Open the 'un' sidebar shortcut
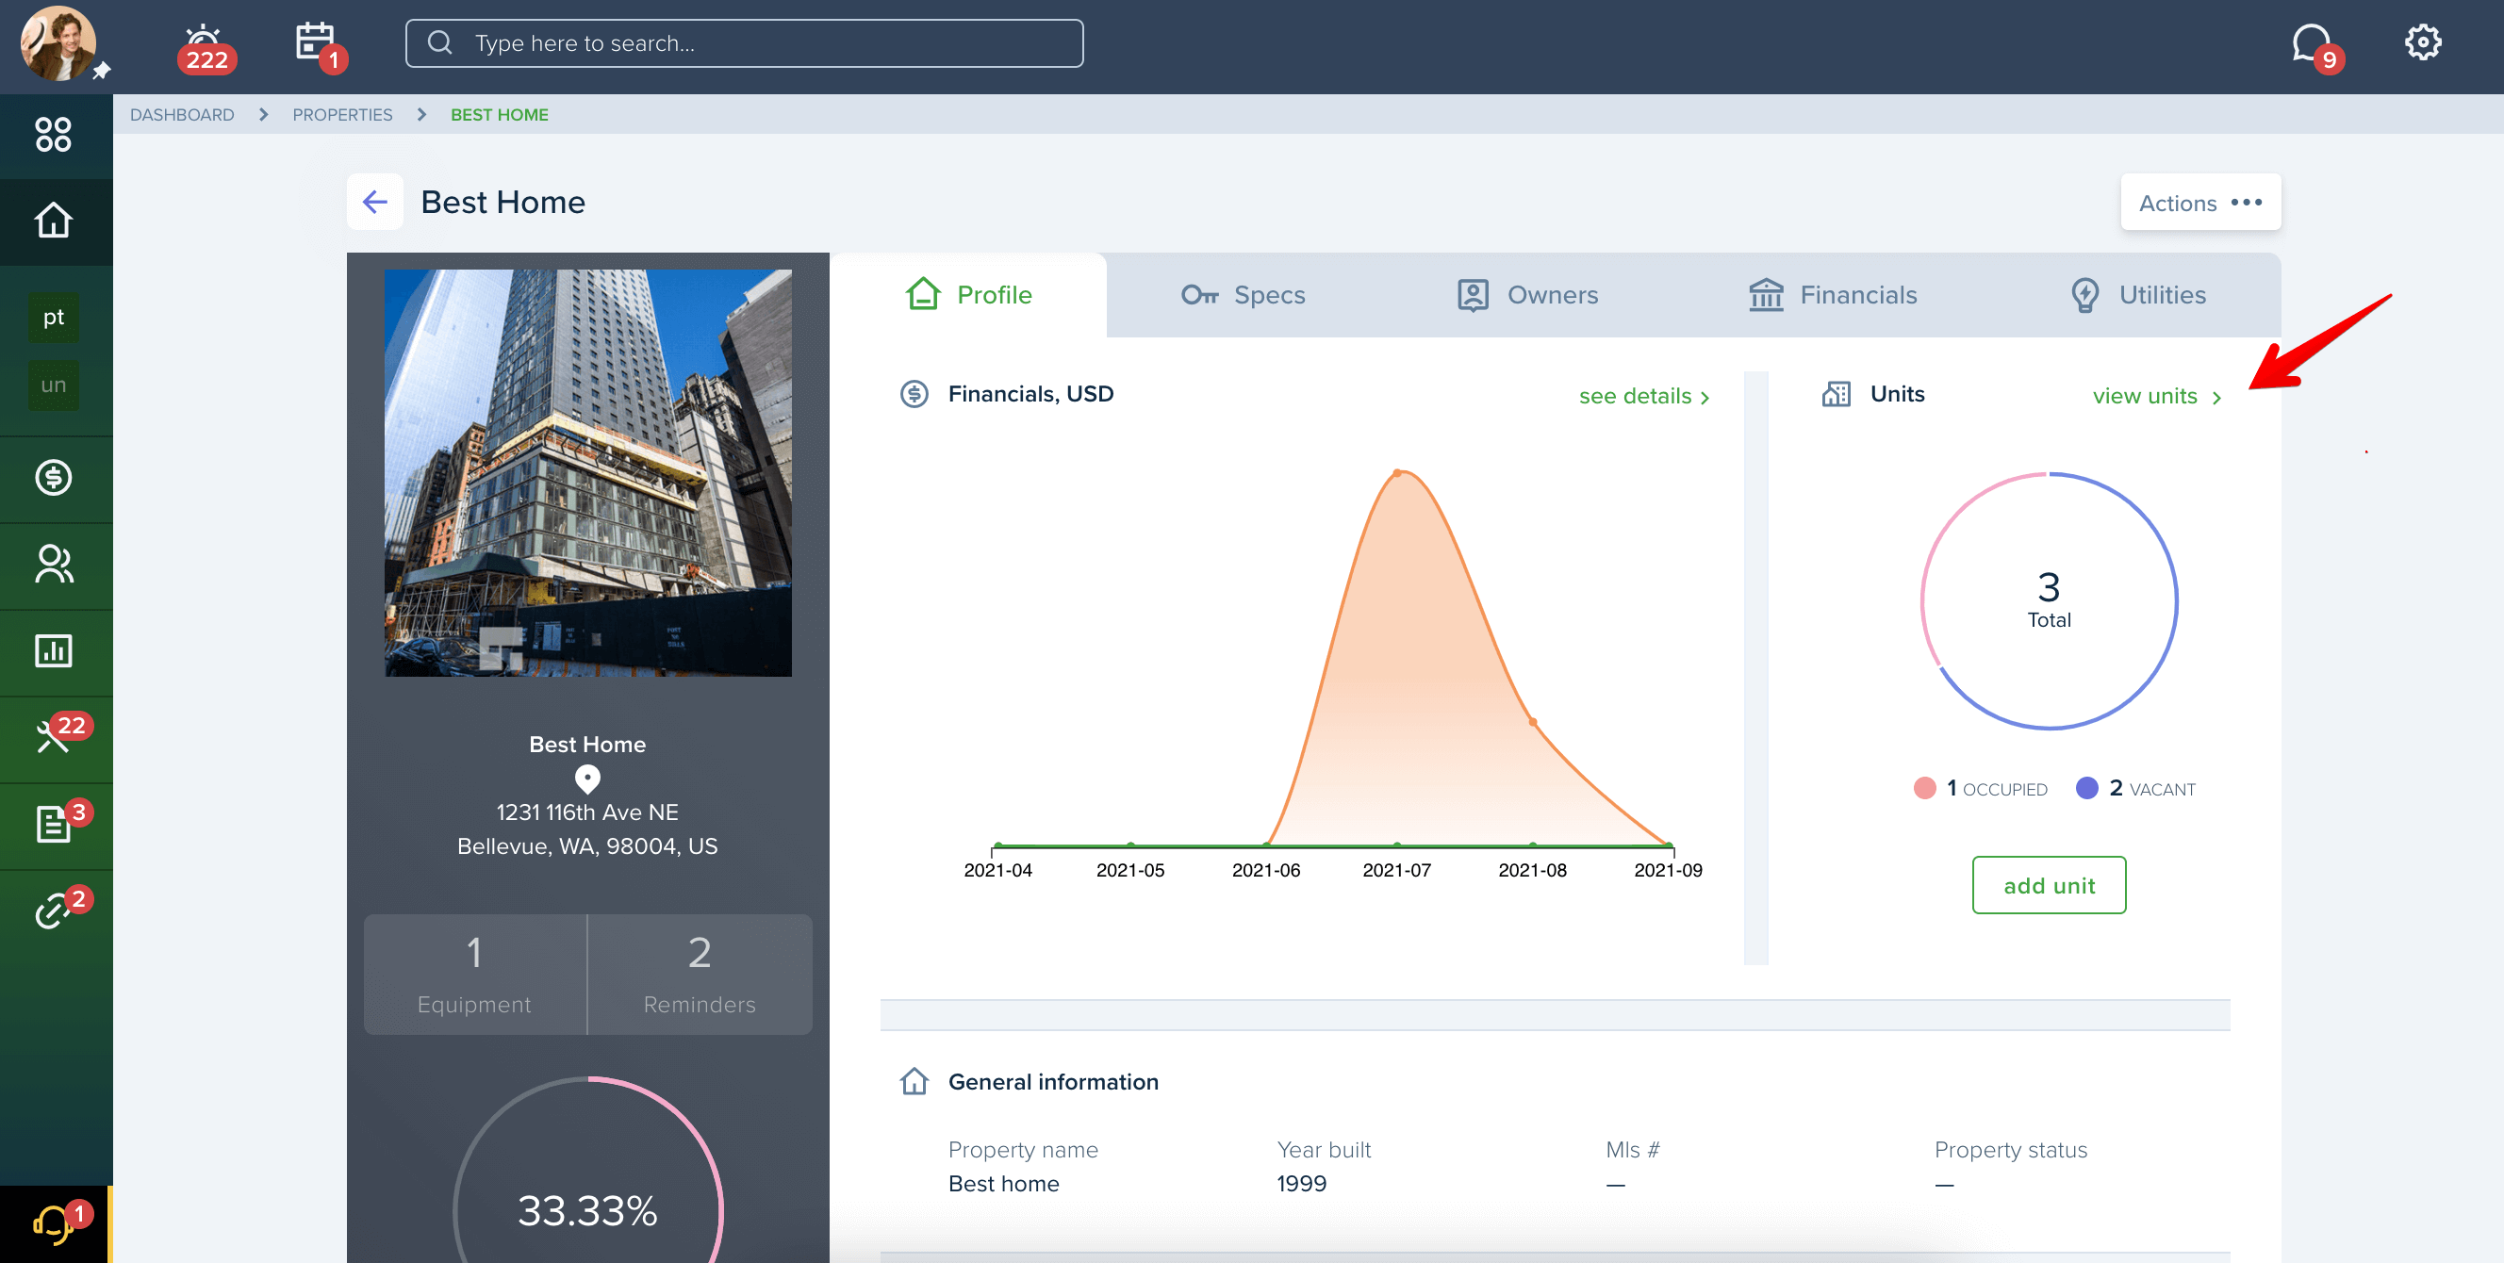Viewport: 2504px width, 1263px height. [54, 385]
